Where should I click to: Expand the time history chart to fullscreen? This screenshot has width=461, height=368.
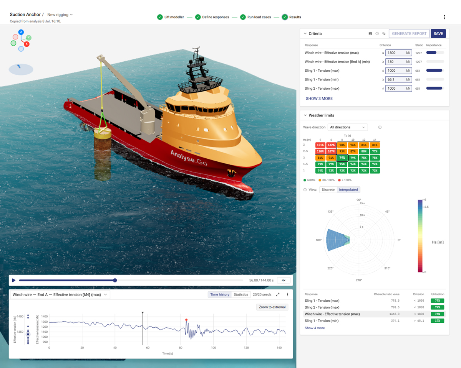tap(277, 295)
